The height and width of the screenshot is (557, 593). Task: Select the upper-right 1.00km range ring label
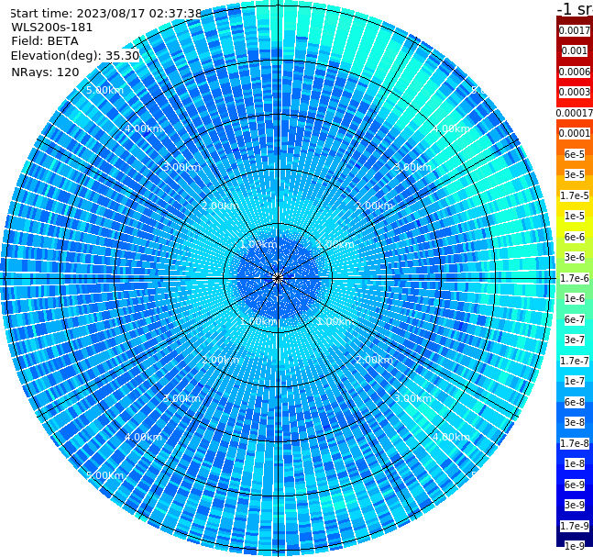click(335, 244)
